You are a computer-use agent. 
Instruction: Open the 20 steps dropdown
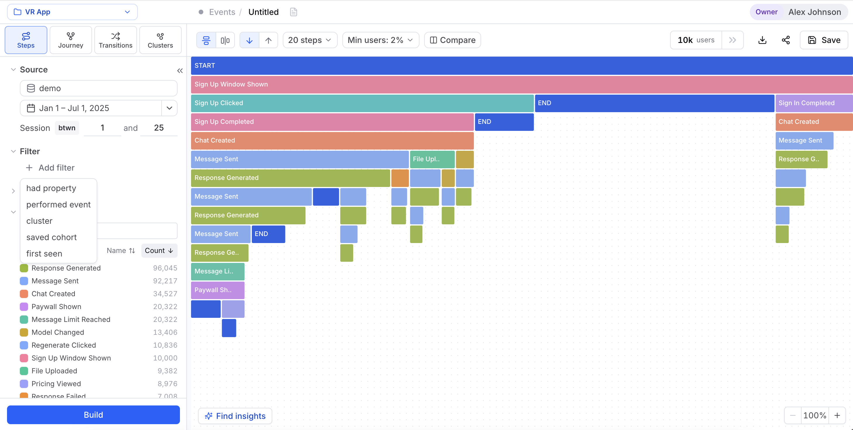coord(310,40)
